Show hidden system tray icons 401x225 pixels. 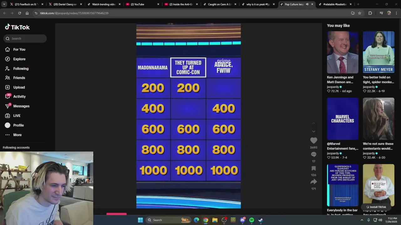click(362, 220)
